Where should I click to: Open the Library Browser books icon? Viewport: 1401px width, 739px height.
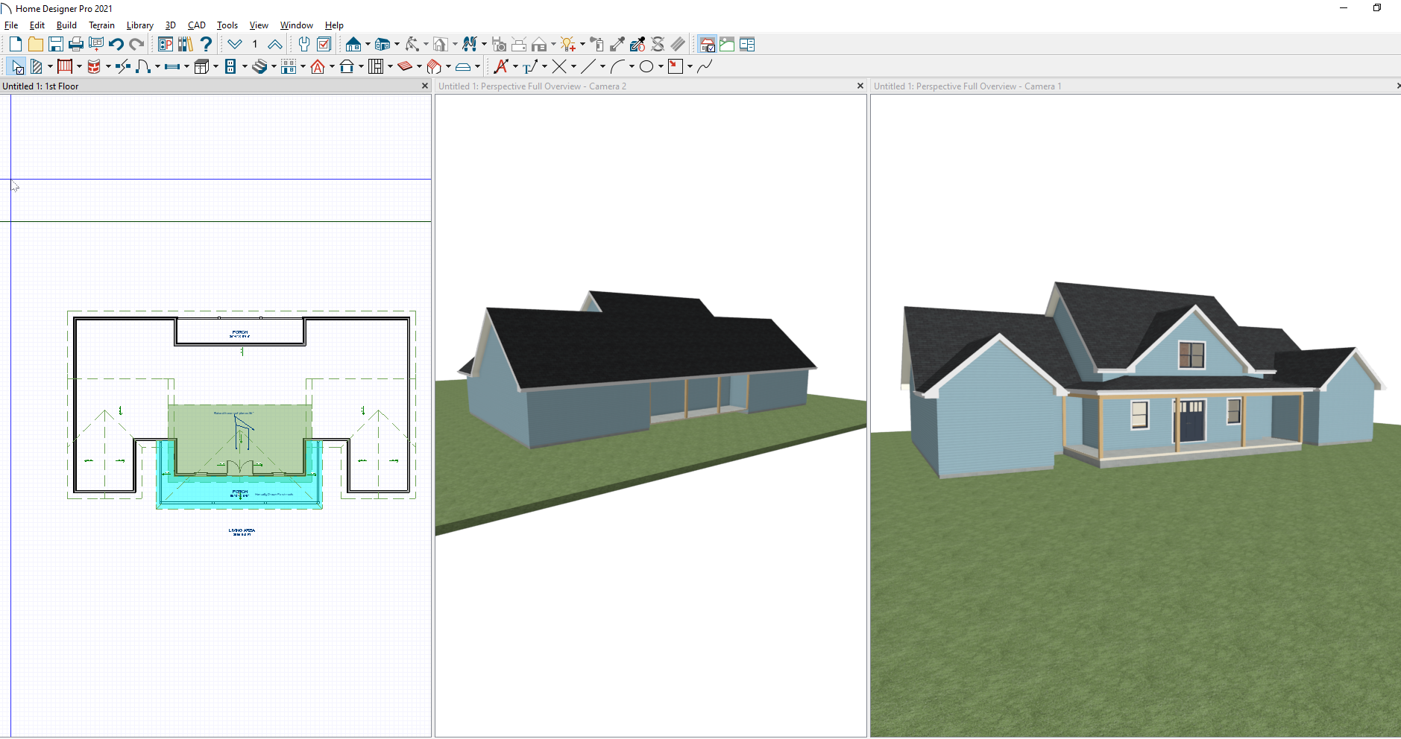click(x=185, y=45)
